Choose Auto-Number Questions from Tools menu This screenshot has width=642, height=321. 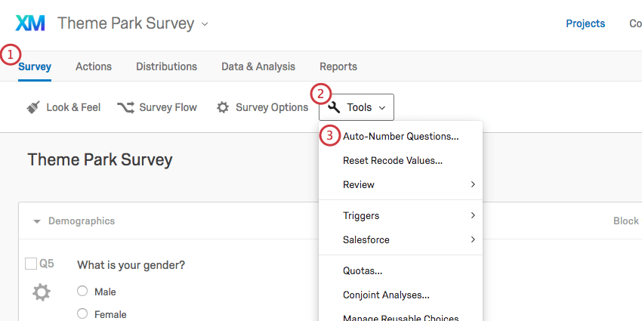click(400, 137)
